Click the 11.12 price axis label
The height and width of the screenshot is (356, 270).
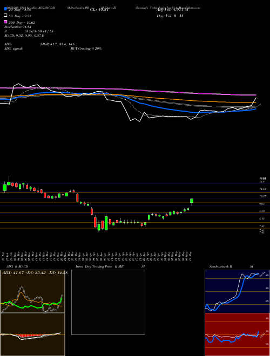(262, 189)
